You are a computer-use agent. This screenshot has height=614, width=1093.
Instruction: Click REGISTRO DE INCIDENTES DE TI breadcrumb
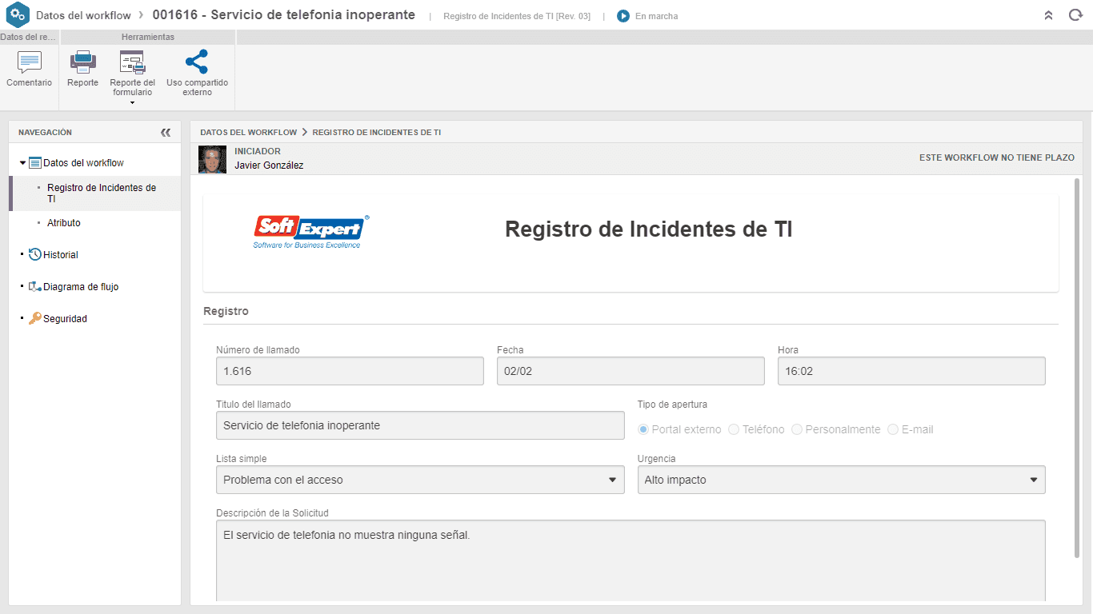coord(377,132)
